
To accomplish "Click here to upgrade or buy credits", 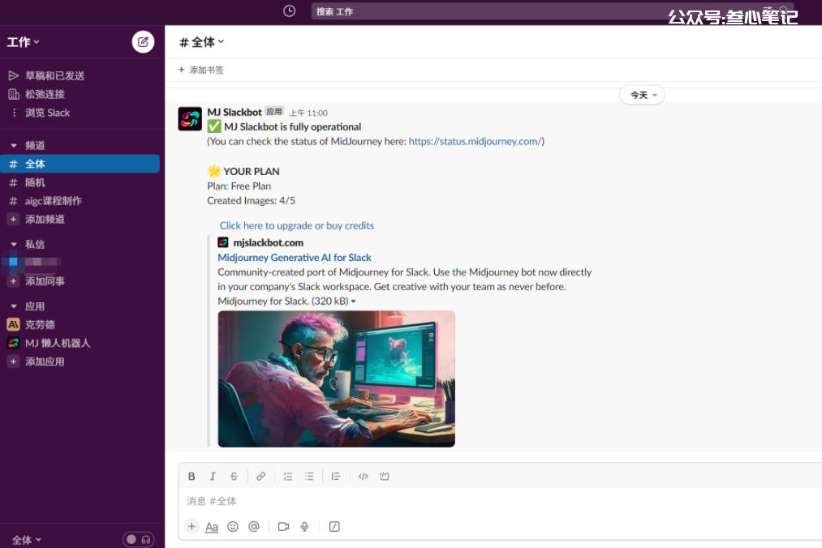I will tap(297, 225).
